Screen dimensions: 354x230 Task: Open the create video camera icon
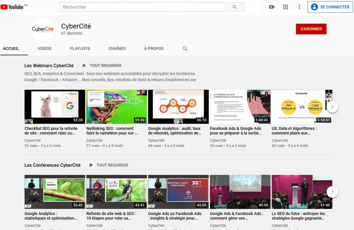point(272,7)
